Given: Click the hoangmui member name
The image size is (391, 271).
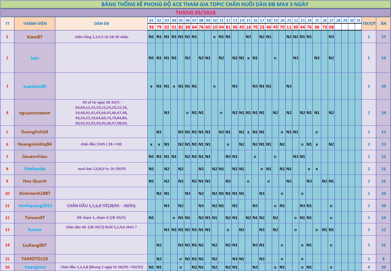Looking at the screenshot, I should point(35,267).
